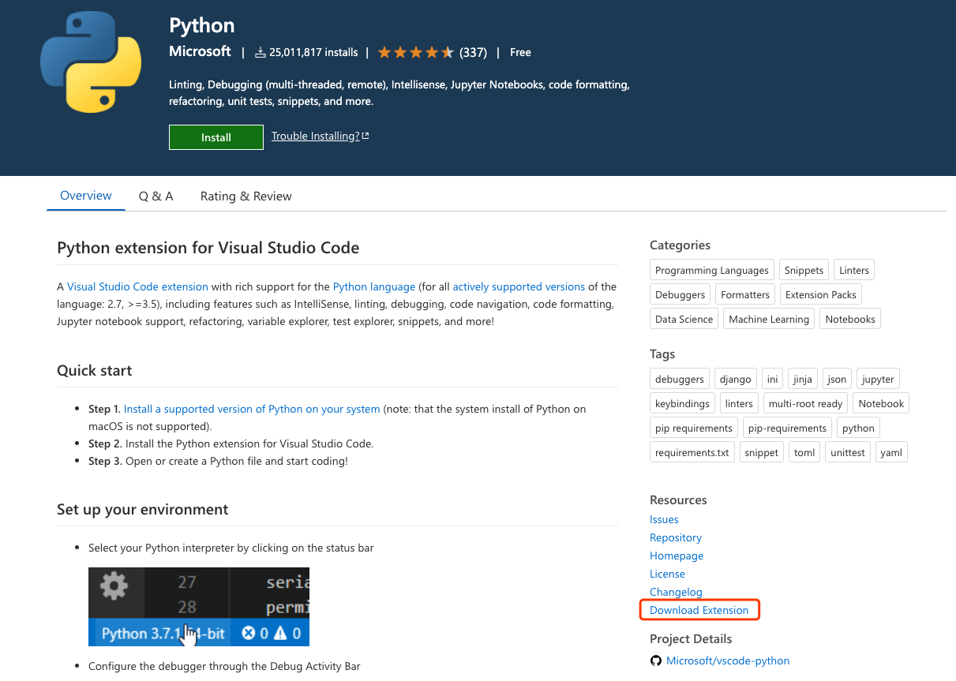956x681 pixels.
Task: Open the Rating & Review tab
Action: (246, 196)
